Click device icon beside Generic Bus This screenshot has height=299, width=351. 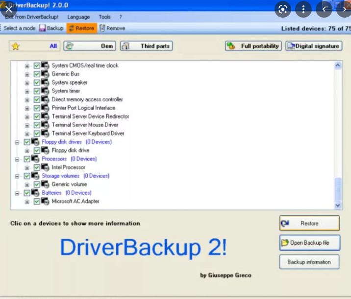[x=45, y=74]
